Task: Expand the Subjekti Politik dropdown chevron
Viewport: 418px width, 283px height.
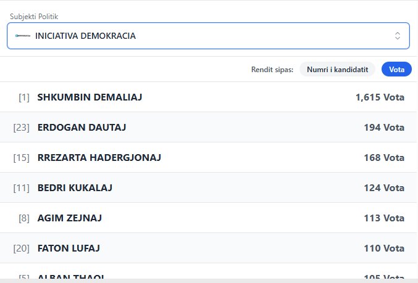Action: pos(398,36)
